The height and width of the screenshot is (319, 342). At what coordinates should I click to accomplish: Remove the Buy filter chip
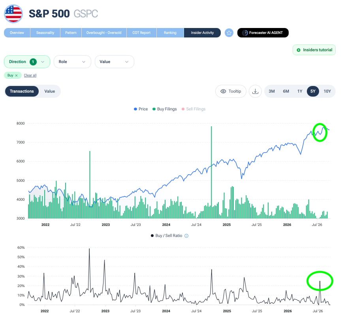click(16, 76)
